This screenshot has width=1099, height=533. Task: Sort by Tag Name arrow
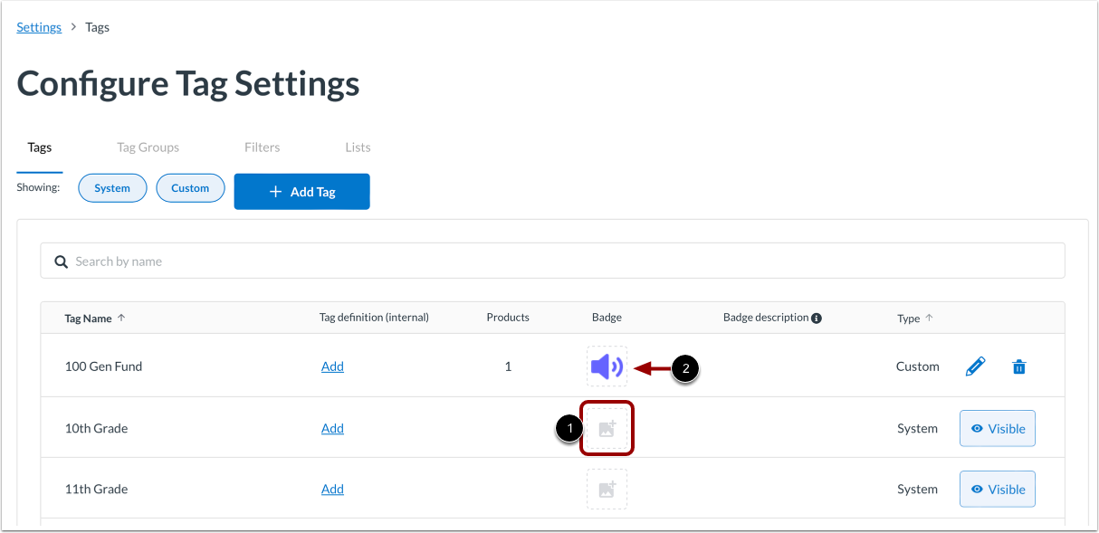121,318
